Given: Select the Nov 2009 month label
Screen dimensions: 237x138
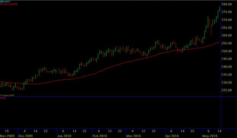Looking at the screenshot, I should [x=7, y=136].
